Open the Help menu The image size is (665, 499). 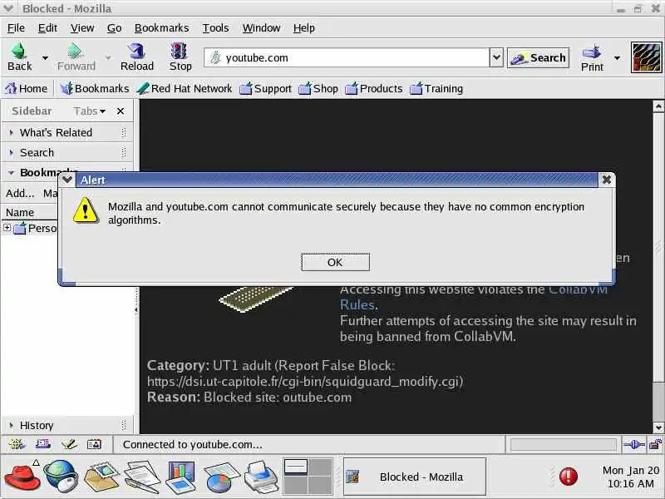tap(303, 28)
